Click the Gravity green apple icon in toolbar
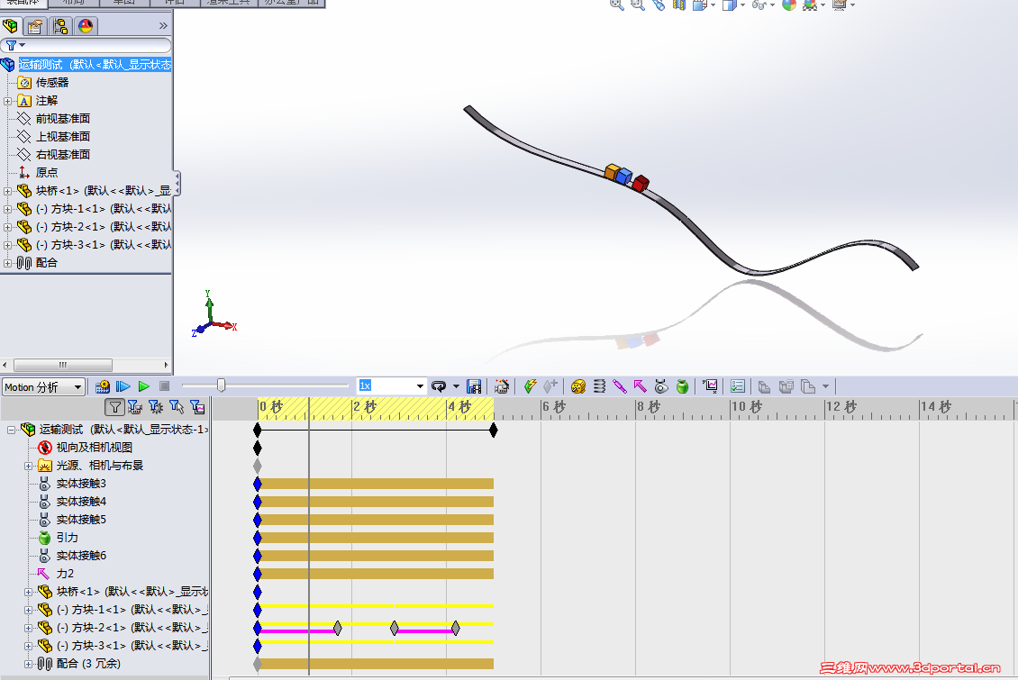This screenshot has height=680, width=1018. tap(682, 386)
